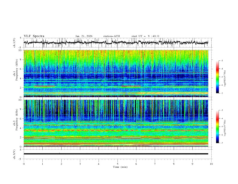The image size is (238, 184).
Task: Click the lower colorbar 'log(PSD)(V²/Hz)' label
Action: [225, 128]
